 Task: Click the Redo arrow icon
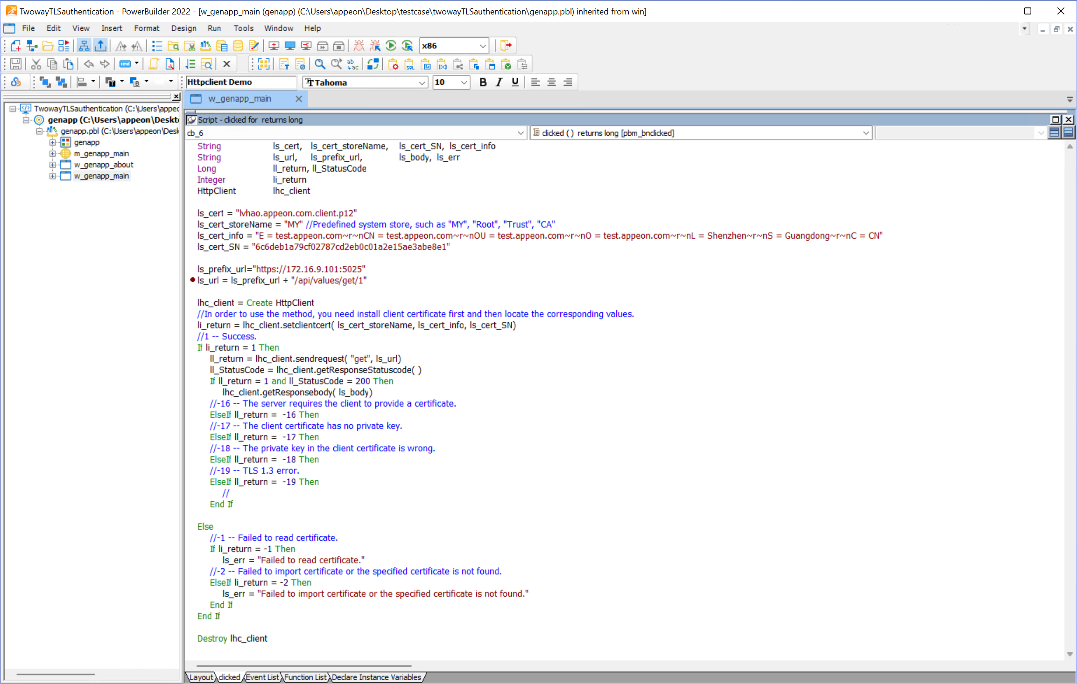105,64
